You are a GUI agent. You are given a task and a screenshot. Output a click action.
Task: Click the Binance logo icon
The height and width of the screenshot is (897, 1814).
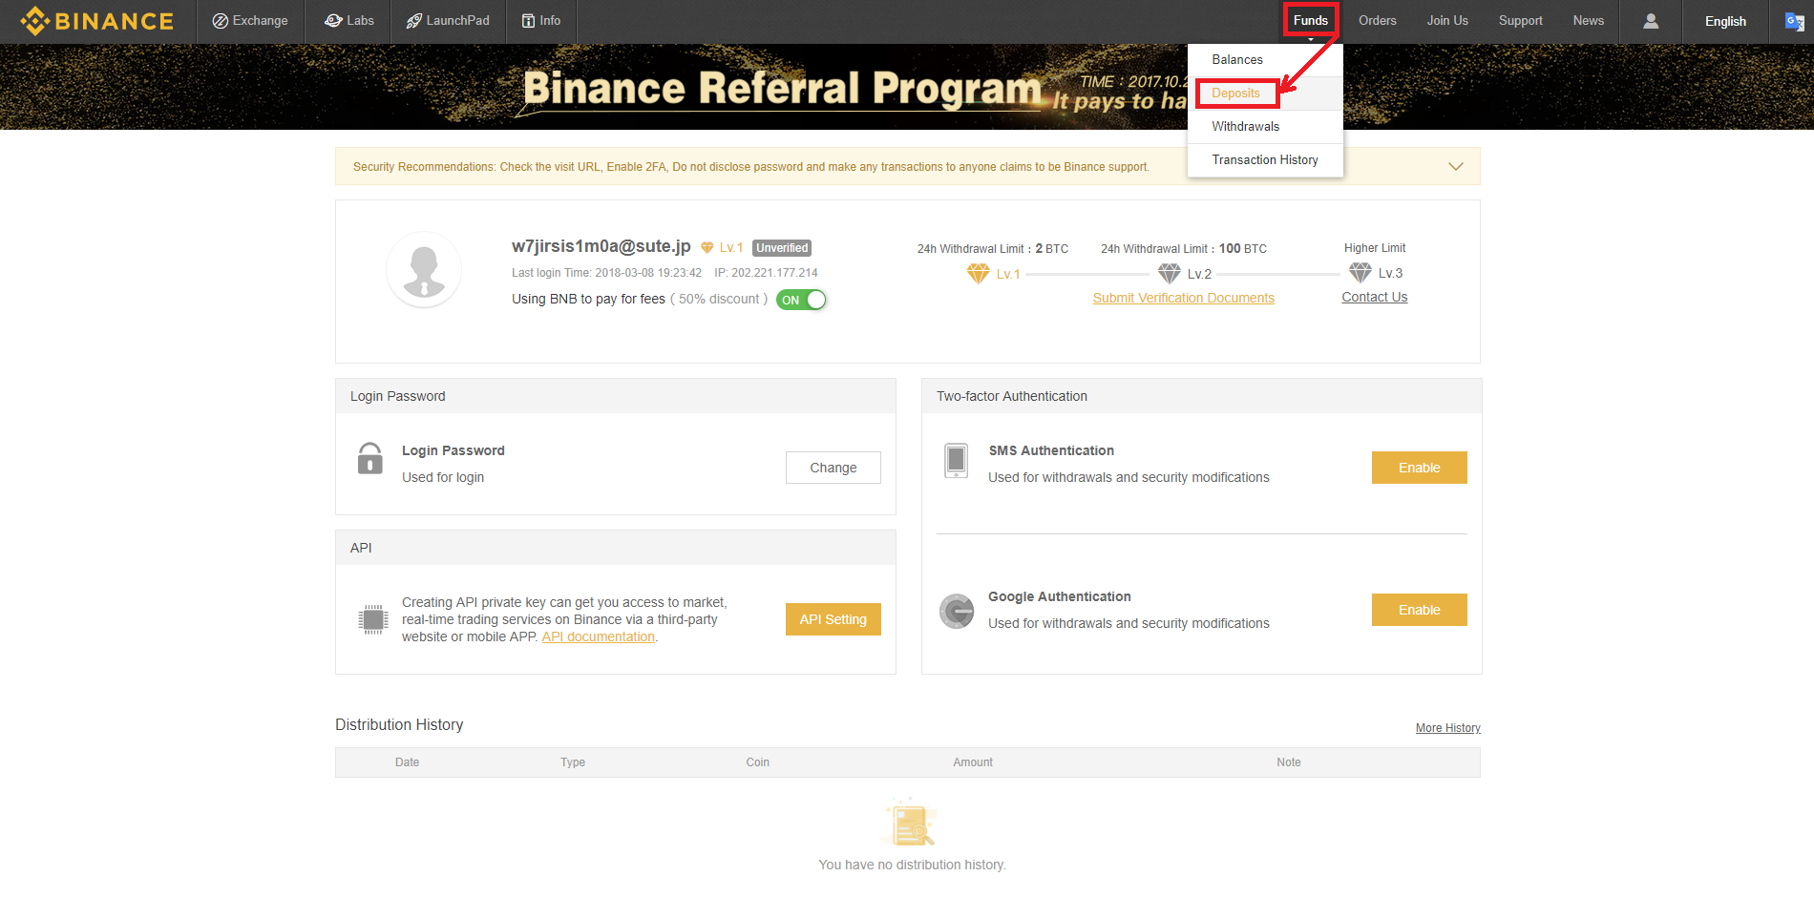[x=34, y=21]
